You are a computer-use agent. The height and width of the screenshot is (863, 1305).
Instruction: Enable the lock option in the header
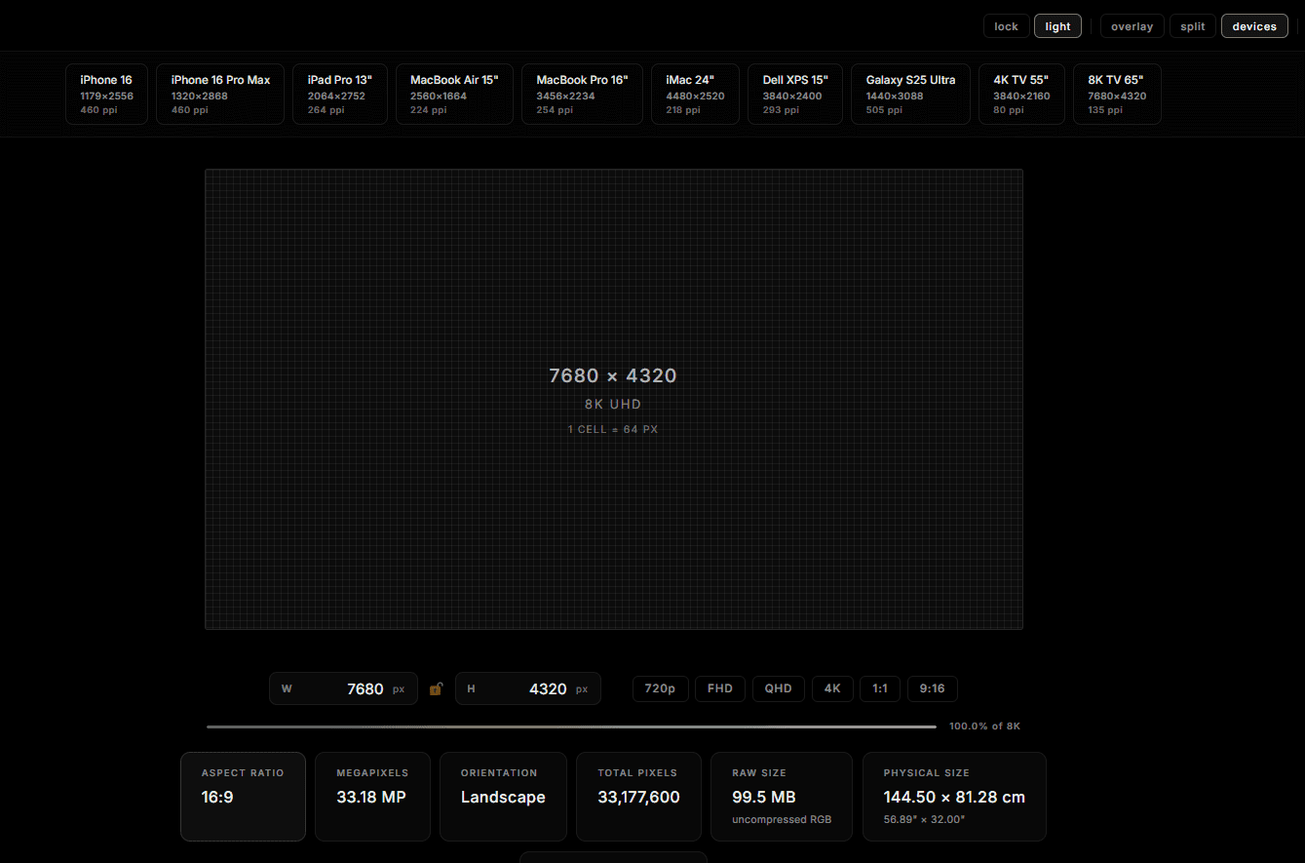pyautogui.click(x=1006, y=25)
